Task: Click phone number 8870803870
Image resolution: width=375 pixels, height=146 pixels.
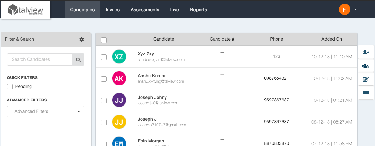Action: point(277,143)
